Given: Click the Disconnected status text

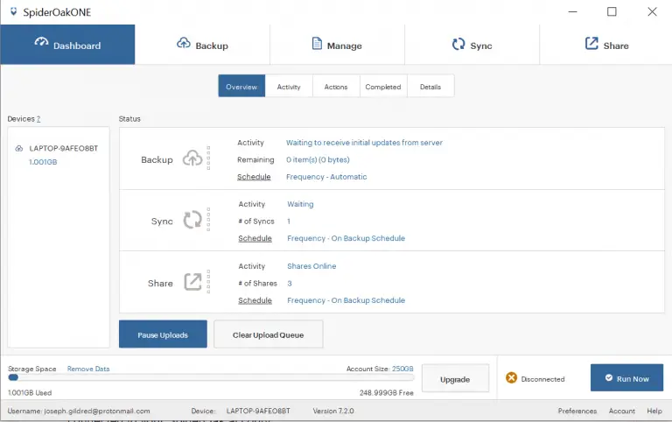Looking at the screenshot, I should [543, 379].
